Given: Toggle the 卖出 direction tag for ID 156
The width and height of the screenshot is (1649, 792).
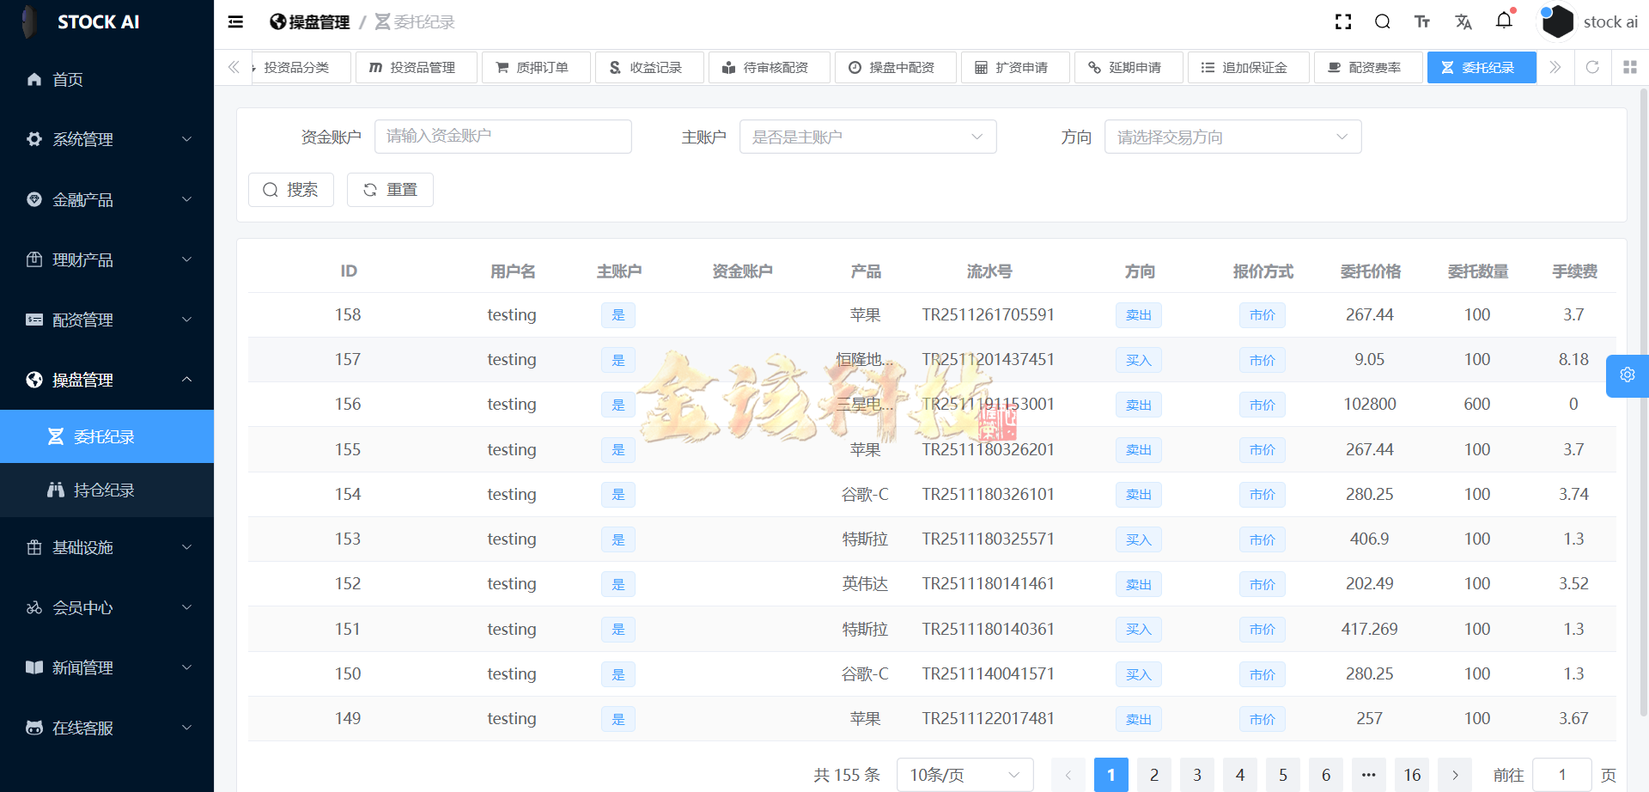Looking at the screenshot, I should pyautogui.click(x=1138, y=405).
